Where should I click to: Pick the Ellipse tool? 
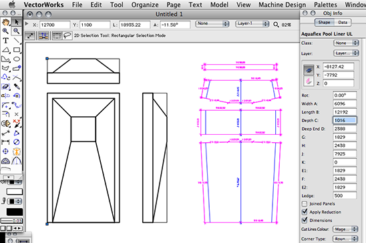coord(16,59)
